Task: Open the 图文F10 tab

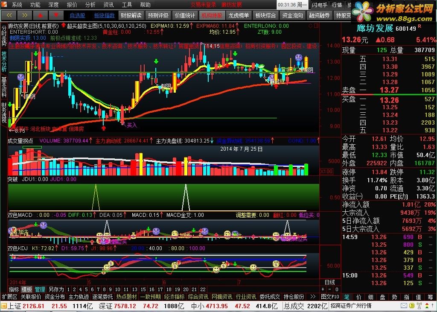Action: [330, 297]
